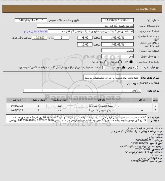
Task: Click تاریخ نیاز column header
Action: click(x=17, y=100)
